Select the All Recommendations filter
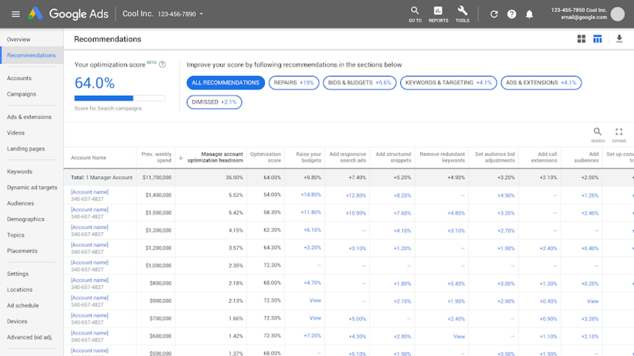Screen dimensions: 634x356 click(225, 83)
